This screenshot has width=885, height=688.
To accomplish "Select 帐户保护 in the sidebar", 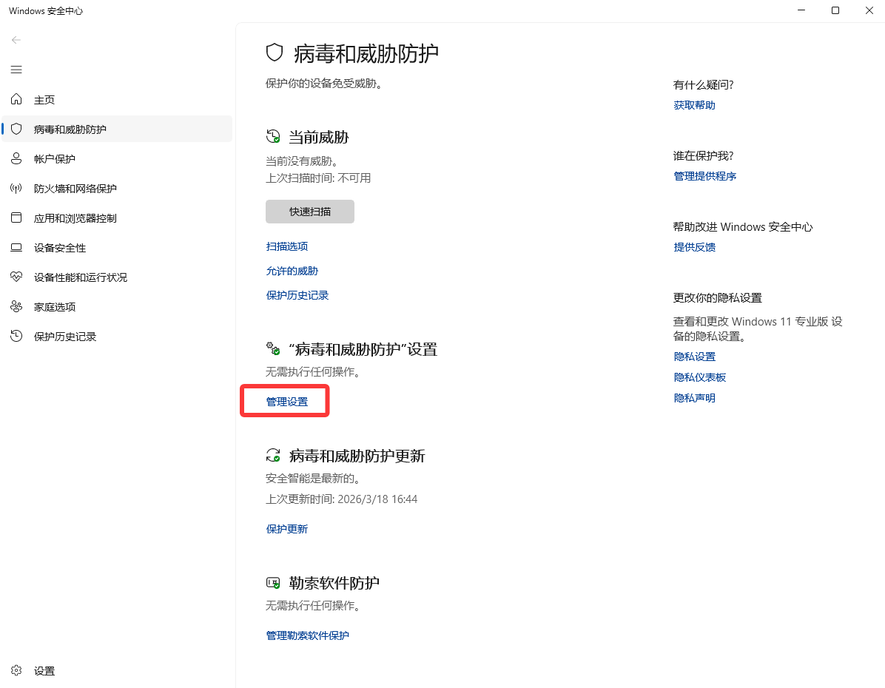I will pyautogui.click(x=117, y=158).
